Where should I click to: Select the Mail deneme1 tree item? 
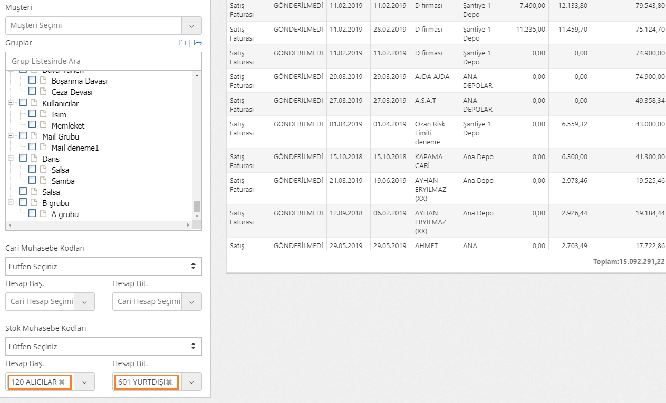click(75, 148)
